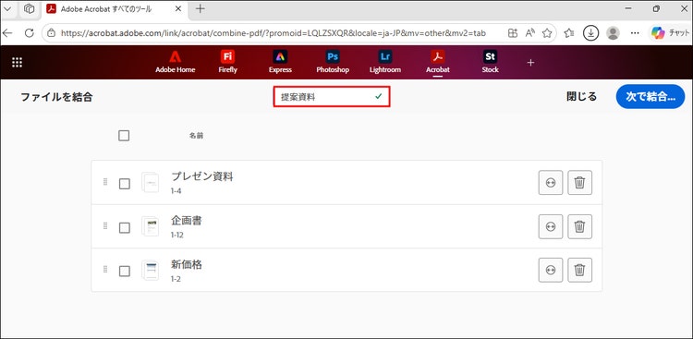Delete the プレゼン資料 file
Viewport: 693px width, 339px height.
point(580,183)
